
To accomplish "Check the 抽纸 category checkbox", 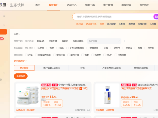I will [58, 48].
